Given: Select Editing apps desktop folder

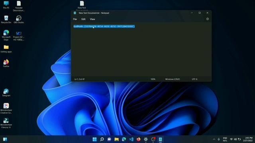Looking at the screenshot, I should pyautogui.click(x=6, y=49).
